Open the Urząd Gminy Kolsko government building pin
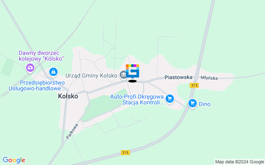This screenshot has width=265, height=165. 123,75
